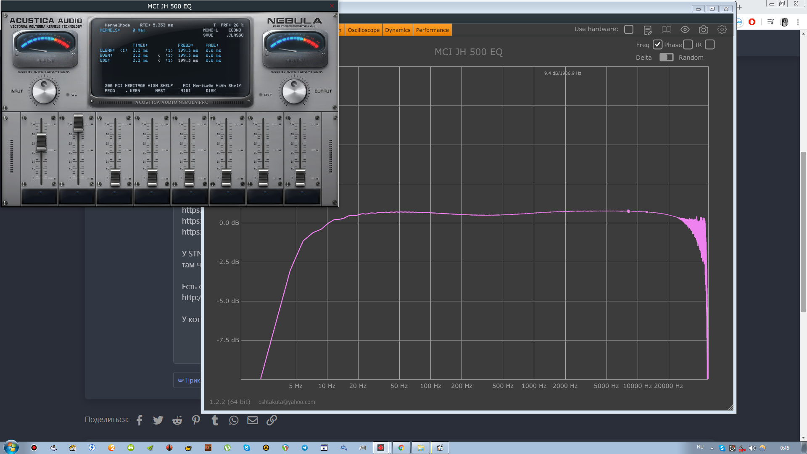The image size is (807, 454).
Task: Open Windows Start menu orb
Action: point(11,447)
